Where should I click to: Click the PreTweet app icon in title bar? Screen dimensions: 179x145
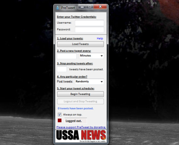[x=58, y=8]
